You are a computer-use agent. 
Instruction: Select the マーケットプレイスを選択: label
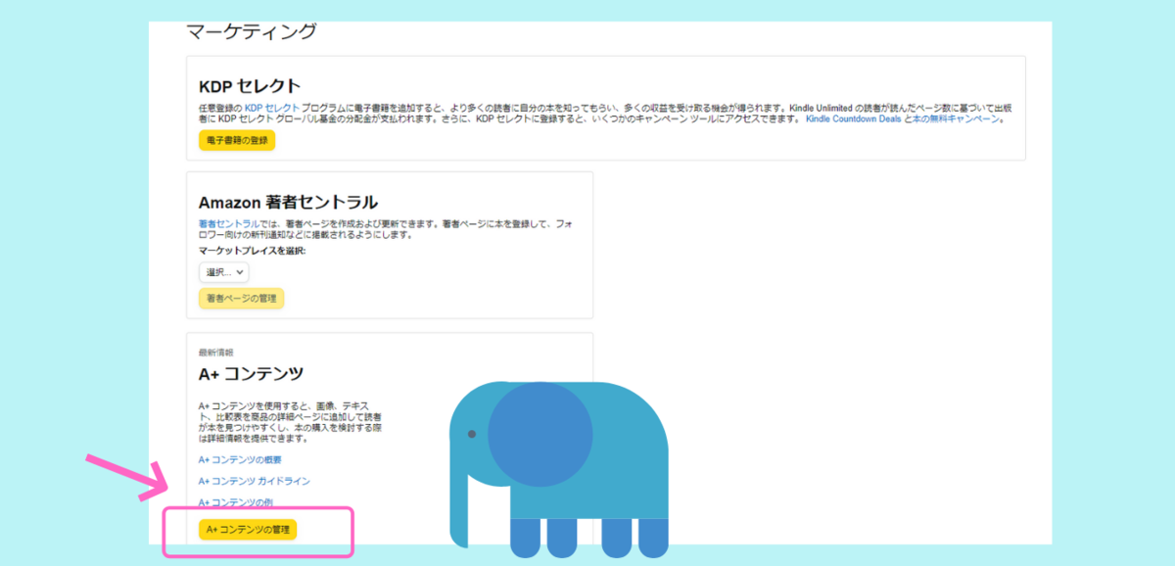(x=252, y=252)
